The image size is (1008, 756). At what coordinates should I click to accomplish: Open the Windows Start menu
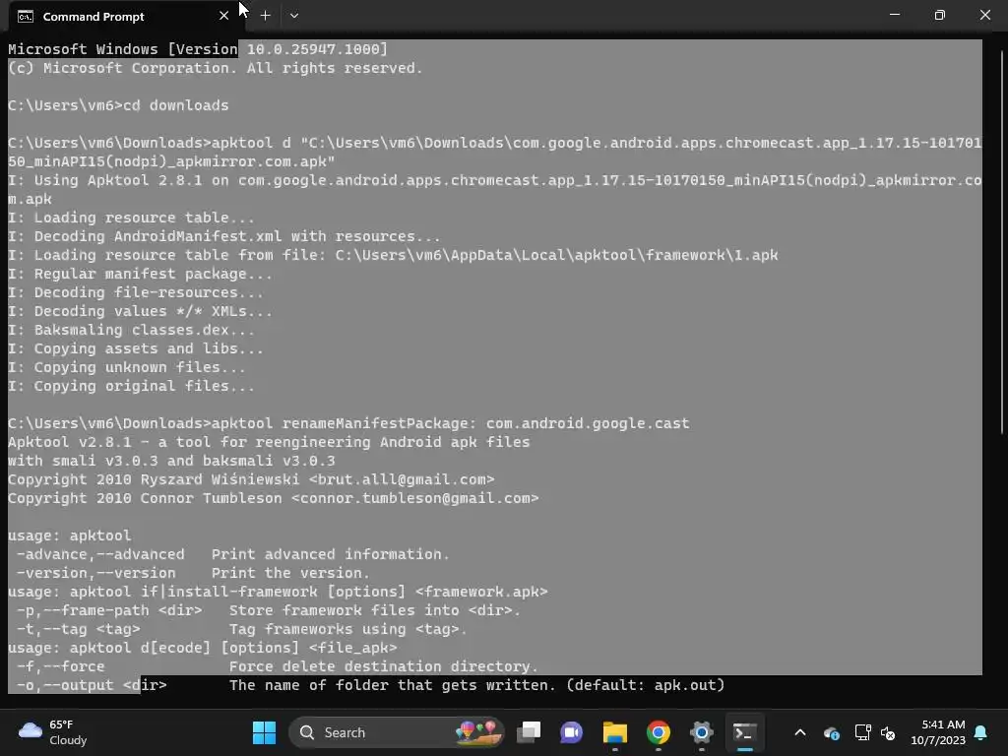point(264,732)
